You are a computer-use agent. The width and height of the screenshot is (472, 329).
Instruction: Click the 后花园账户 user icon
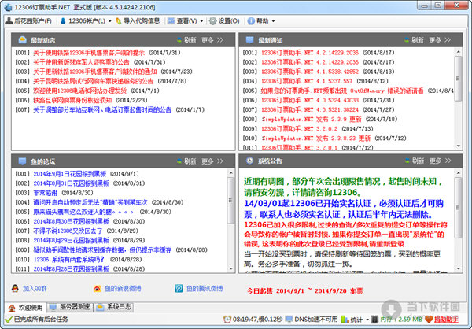pos(9,20)
